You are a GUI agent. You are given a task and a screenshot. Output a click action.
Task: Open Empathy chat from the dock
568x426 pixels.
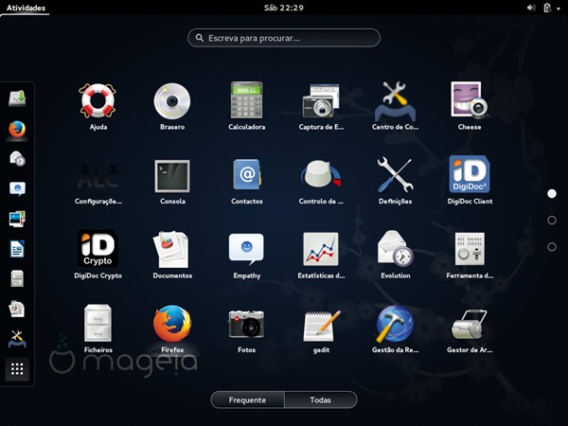pos(17,188)
